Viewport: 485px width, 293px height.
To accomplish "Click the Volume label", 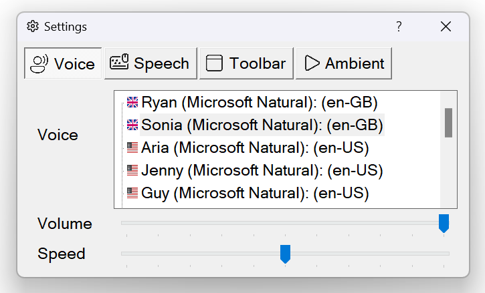I will (65, 224).
